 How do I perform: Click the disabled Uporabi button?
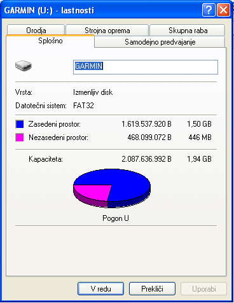[203, 288]
